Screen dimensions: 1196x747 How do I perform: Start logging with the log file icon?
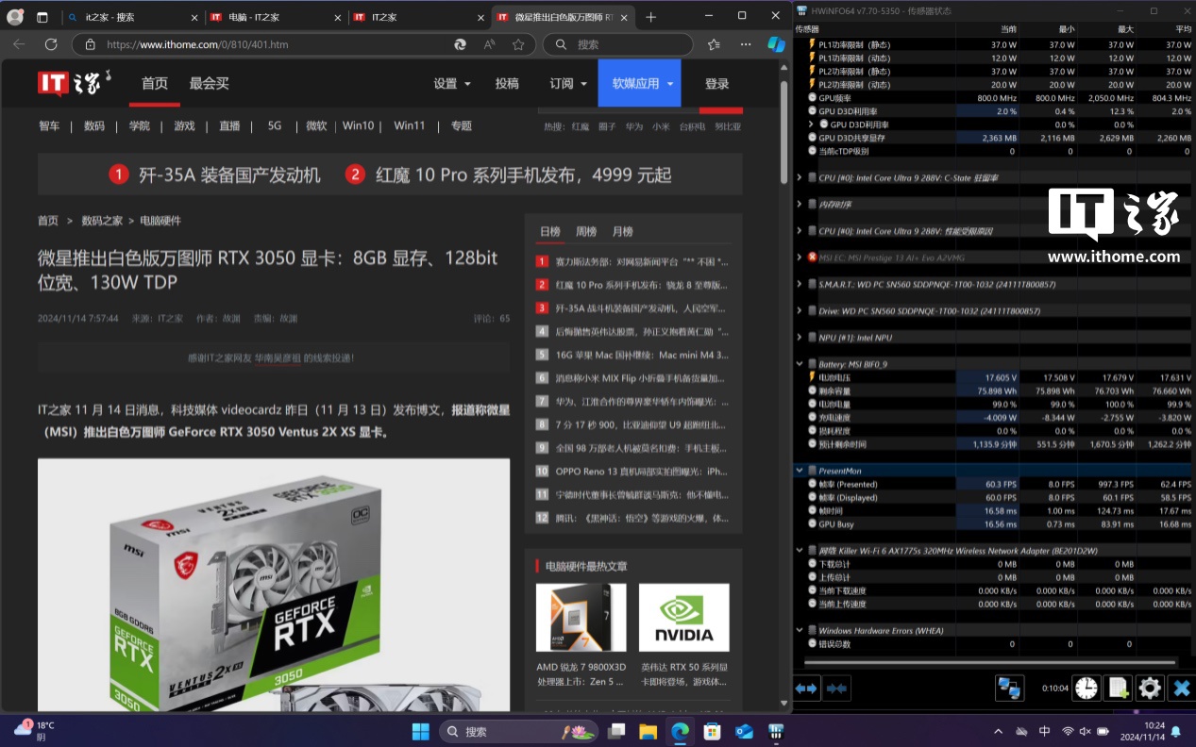1118,688
